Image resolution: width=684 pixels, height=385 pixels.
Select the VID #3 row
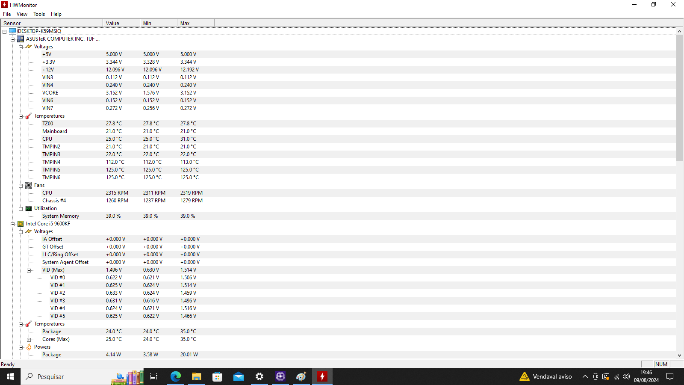click(338, 301)
